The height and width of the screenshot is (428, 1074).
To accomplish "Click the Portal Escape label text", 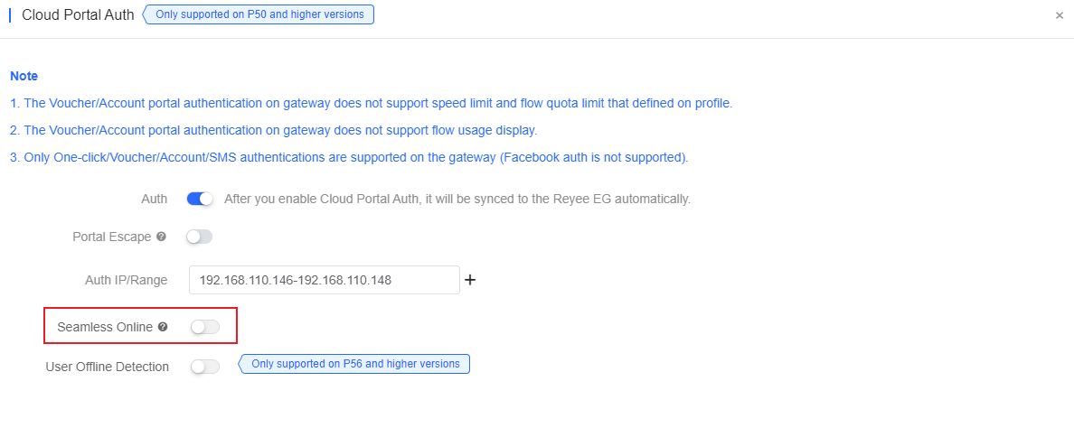I will click(x=111, y=237).
